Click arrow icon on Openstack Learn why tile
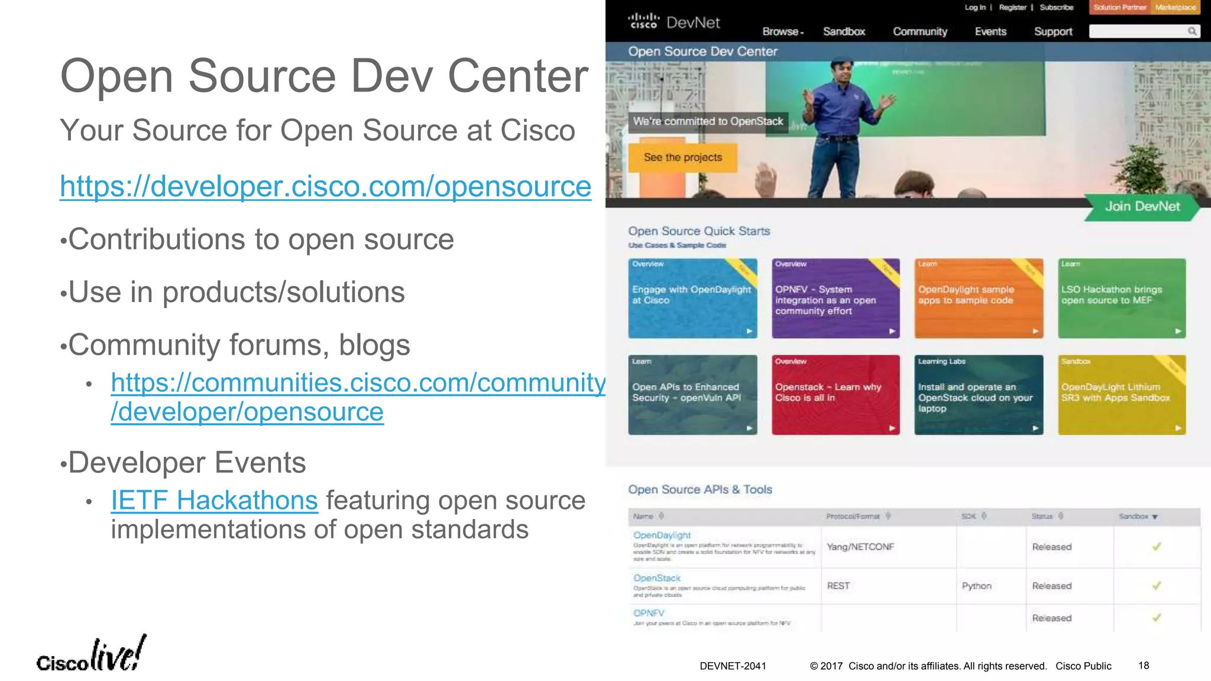 (x=892, y=428)
